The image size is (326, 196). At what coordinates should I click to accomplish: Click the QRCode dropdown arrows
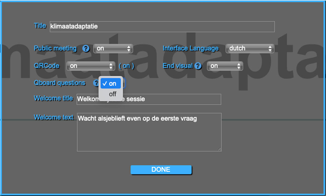tap(111, 66)
